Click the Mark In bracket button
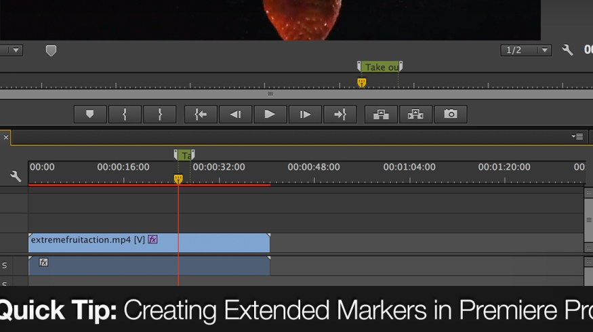 click(125, 115)
